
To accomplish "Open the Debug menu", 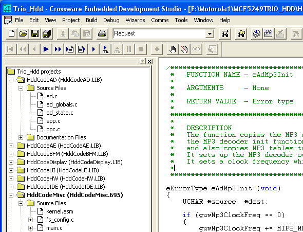I will click(111, 20).
